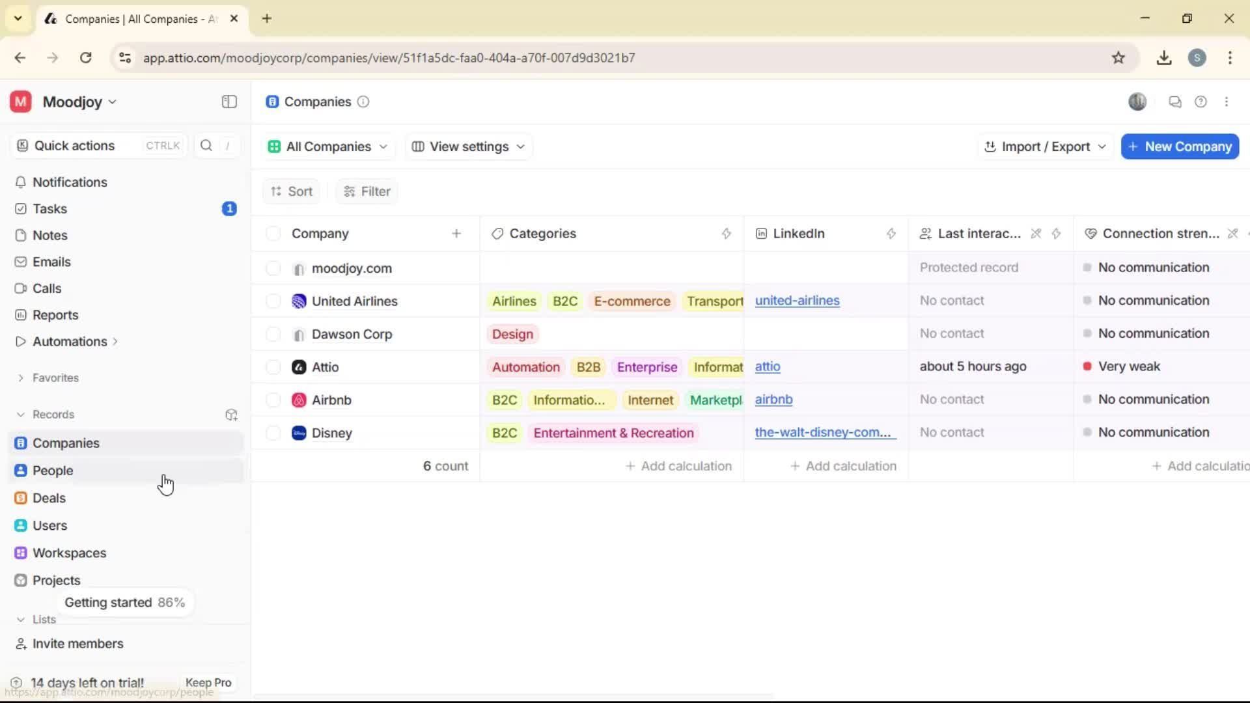Screen dimensions: 1250x703
Task: Click the add column plus icon
Action: 456,234
